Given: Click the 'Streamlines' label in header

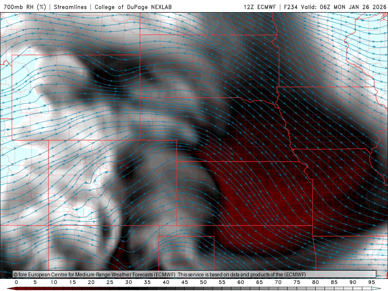Looking at the screenshot, I should 70,7.
